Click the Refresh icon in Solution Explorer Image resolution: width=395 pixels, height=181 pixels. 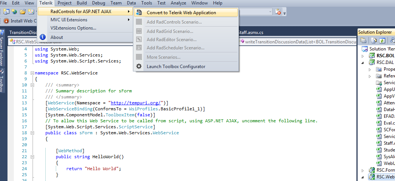382,40
